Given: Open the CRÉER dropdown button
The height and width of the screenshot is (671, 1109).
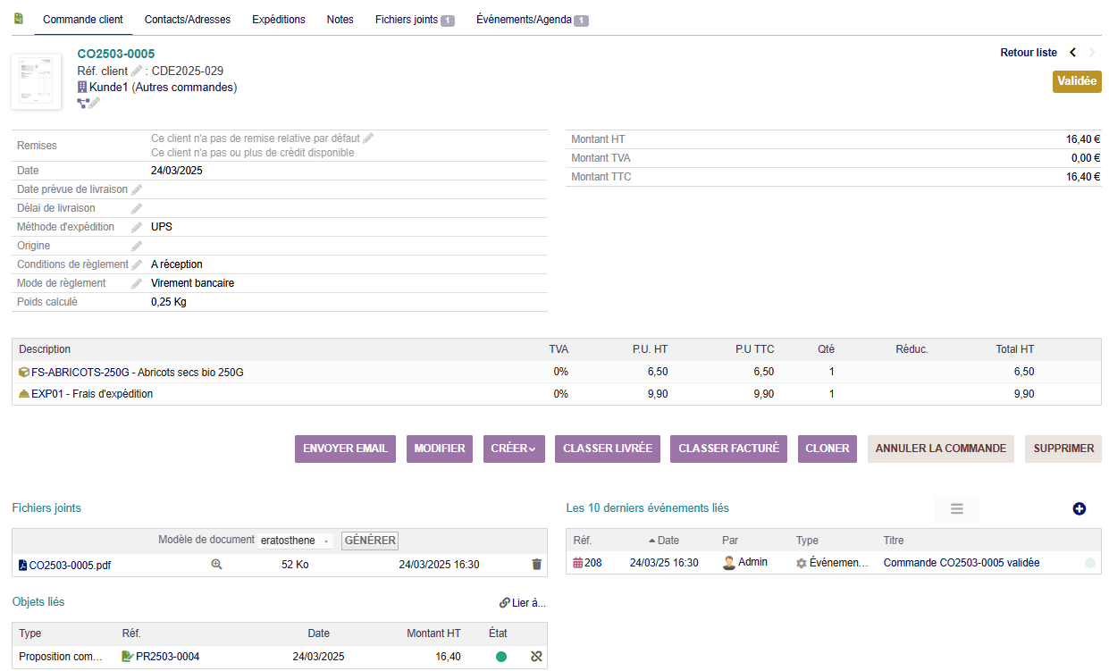Looking at the screenshot, I should (514, 449).
